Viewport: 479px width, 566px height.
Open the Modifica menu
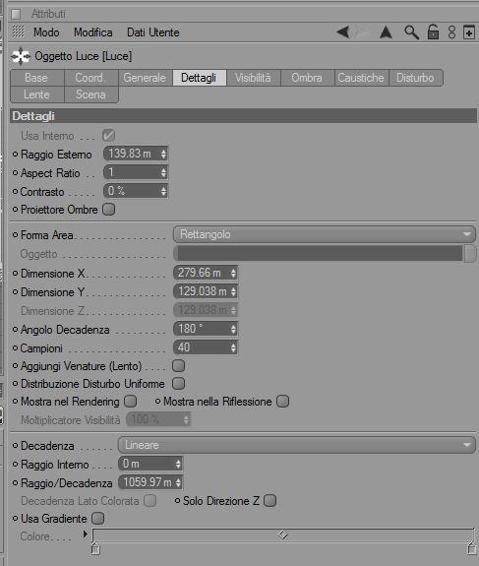pos(93,32)
